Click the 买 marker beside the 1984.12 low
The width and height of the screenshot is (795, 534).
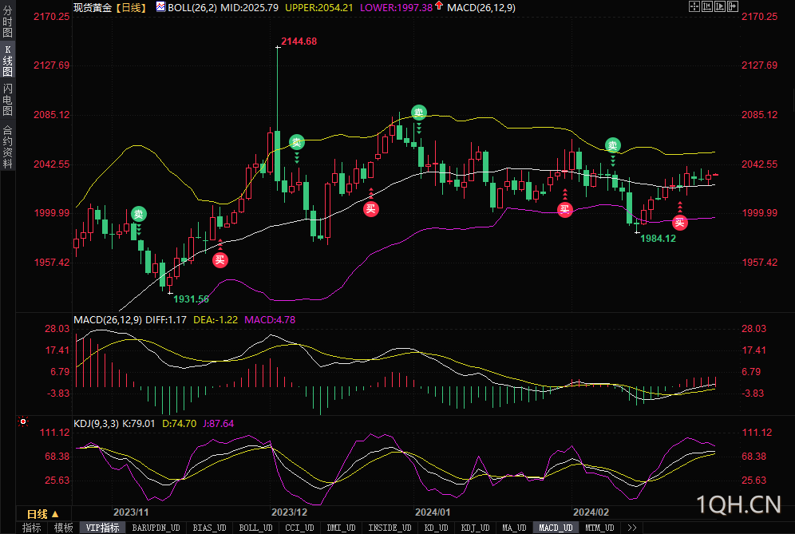click(x=680, y=222)
